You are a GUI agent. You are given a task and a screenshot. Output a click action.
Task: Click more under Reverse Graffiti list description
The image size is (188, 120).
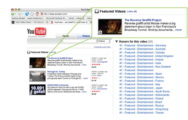pos(84,65)
